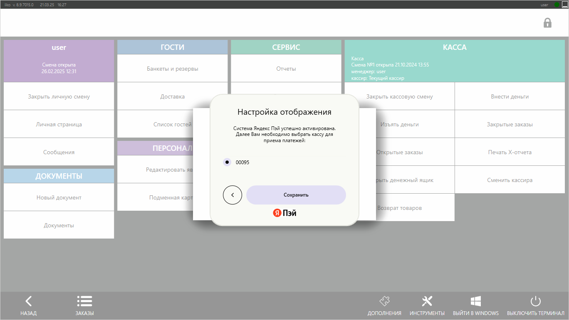The width and height of the screenshot is (569, 320).
Task: Select the 00095 cash register radio button
Action: tap(227, 162)
